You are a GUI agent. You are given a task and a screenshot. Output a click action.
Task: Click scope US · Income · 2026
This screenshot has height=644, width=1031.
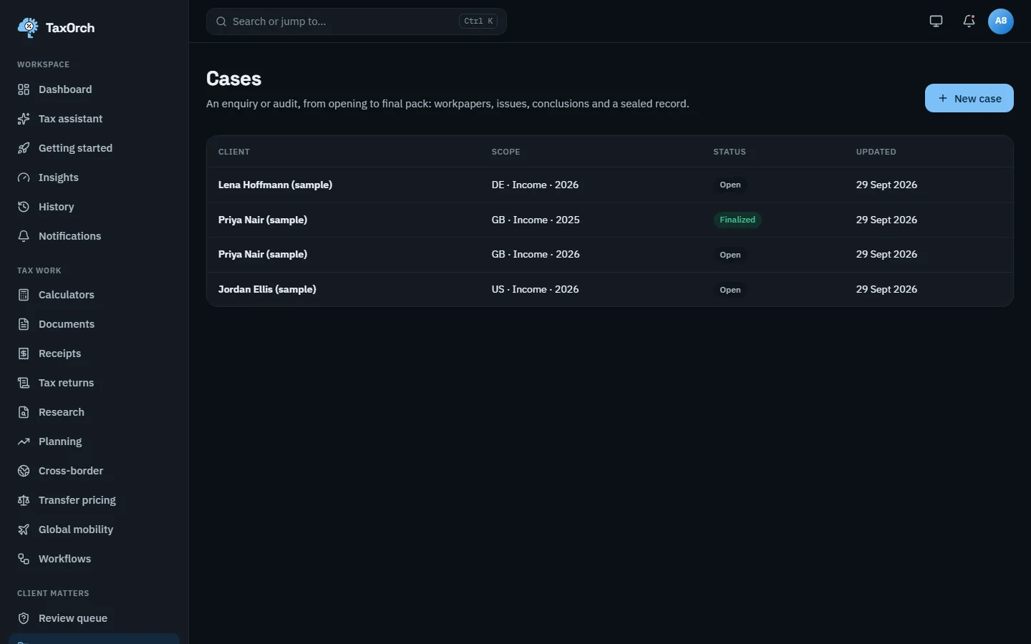click(535, 289)
